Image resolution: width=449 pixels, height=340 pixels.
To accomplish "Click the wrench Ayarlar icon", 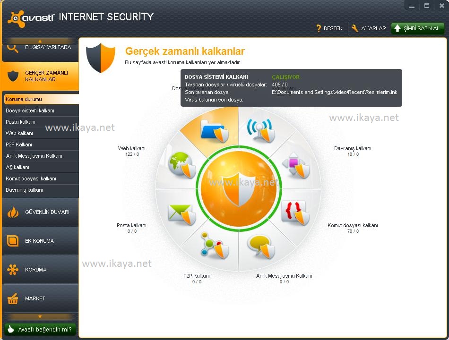I will point(354,28).
